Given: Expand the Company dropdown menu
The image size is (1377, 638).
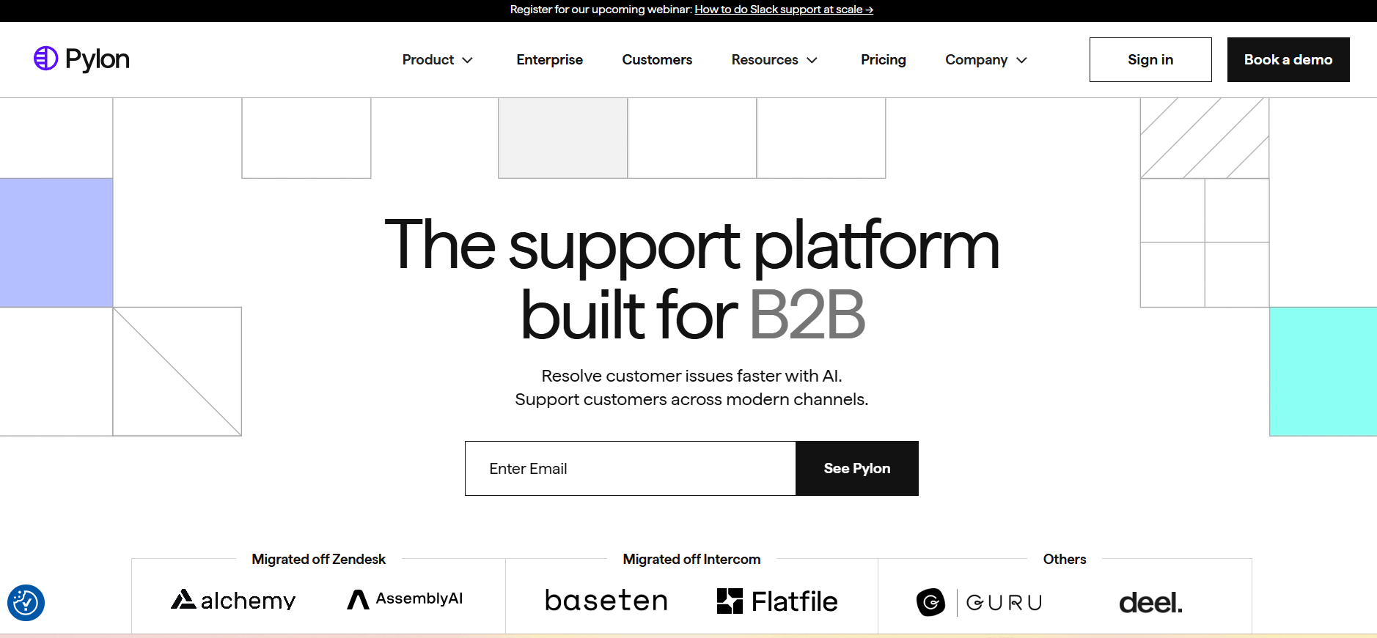Looking at the screenshot, I should (x=986, y=60).
